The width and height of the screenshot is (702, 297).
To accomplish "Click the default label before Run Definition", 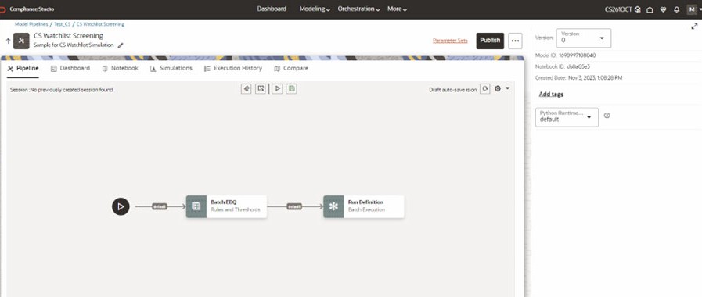I will click(x=293, y=206).
